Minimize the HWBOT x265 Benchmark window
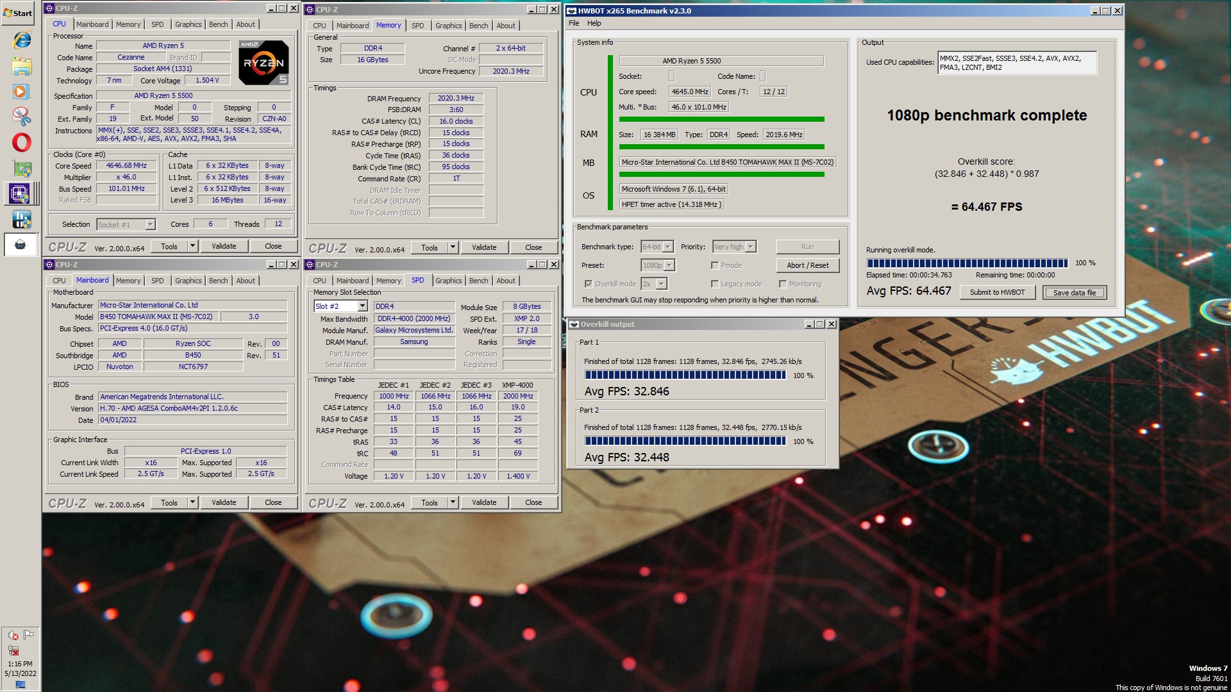The image size is (1231, 692). point(1095,11)
